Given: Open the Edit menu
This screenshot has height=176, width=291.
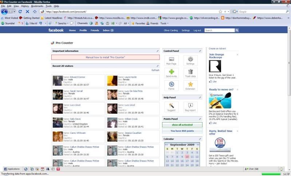Looking at the screenshot, I should 9,6.
